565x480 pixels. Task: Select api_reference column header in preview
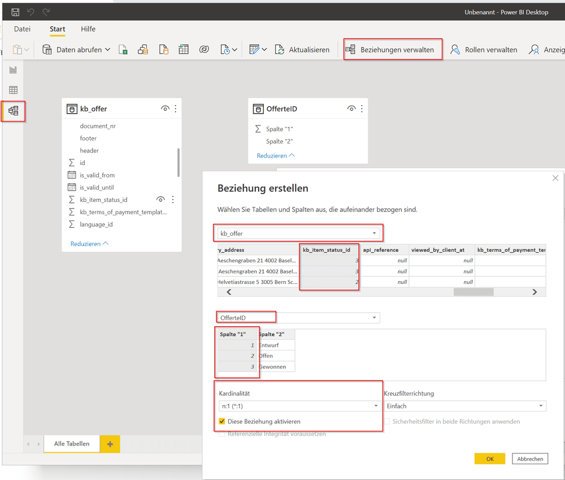pyautogui.click(x=384, y=250)
